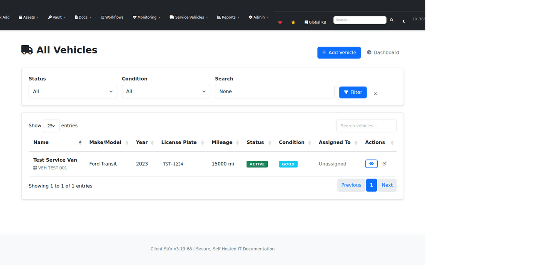
Task: Open the Assets dropdown menu
Action: 29,17
